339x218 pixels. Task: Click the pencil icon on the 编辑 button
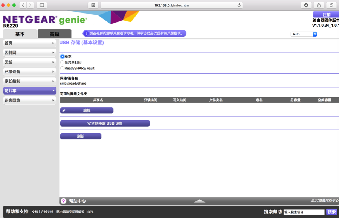[x=64, y=110]
